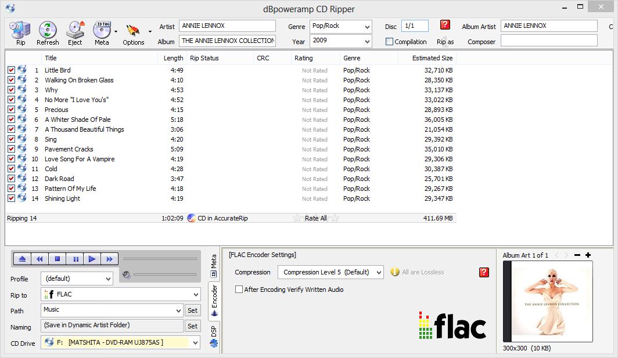Viewport: 618px width, 358px height.
Task: Add album art with the plus icon
Action: (x=588, y=255)
